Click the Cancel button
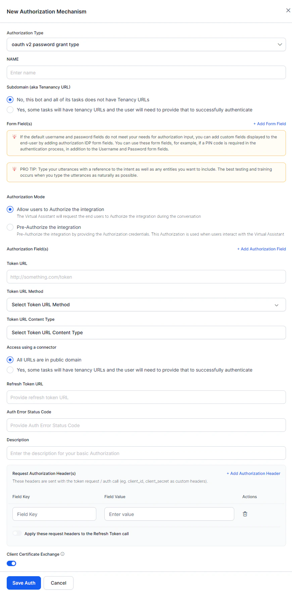The height and width of the screenshot is (591, 292). pos(58,583)
